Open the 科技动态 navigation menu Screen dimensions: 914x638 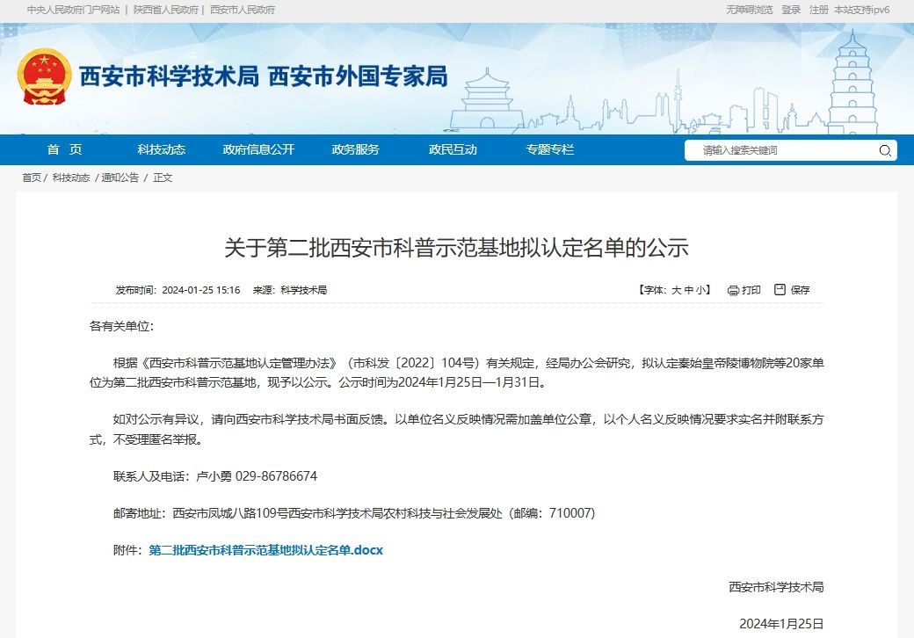(x=161, y=149)
